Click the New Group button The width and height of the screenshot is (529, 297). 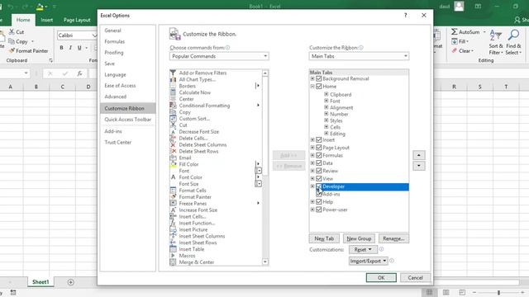(x=359, y=238)
